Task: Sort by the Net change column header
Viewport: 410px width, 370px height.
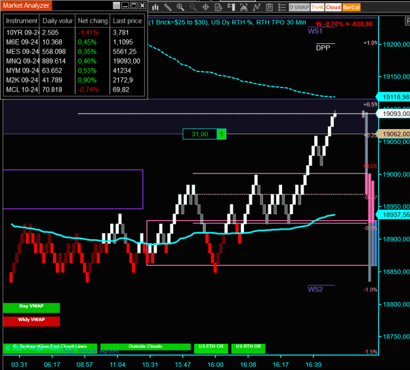Action: click(92, 21)
